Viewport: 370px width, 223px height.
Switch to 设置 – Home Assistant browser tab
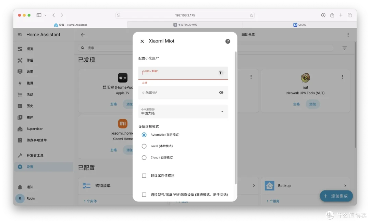click(70, 25)
